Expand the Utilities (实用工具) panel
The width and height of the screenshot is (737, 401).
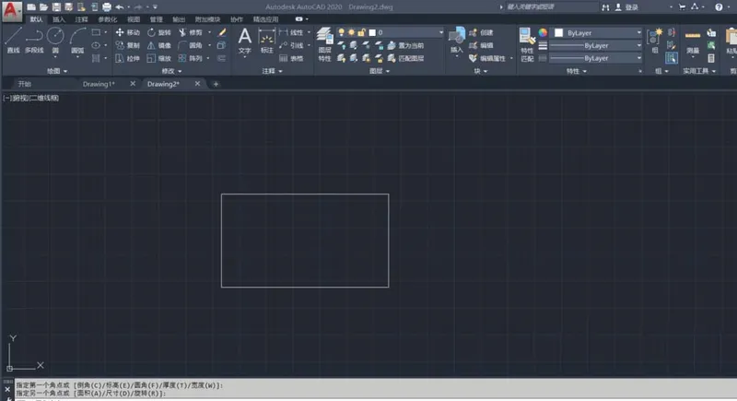pyautogui.click(x=699, y=71)
